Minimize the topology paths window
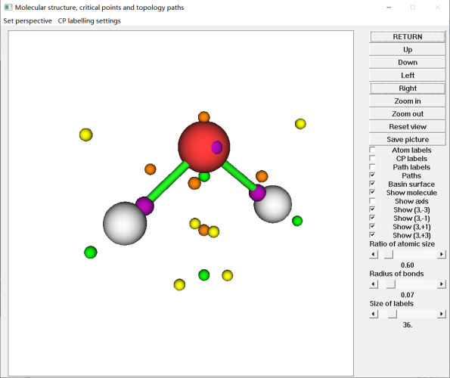This screenshot has width=450, height=378. [x=389, y=8]
